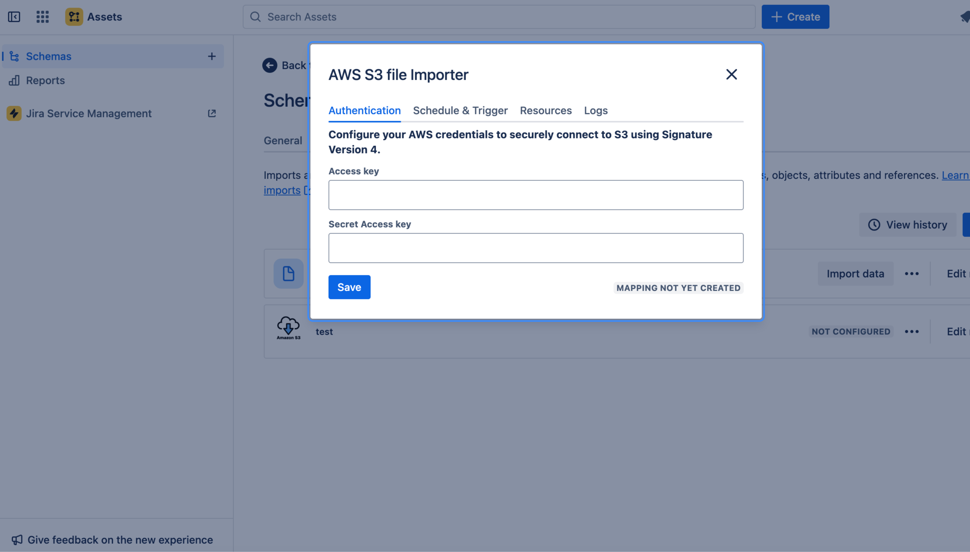Click the document icon on the file importer row
The image size is (970, 552).
tap(288, 273)
